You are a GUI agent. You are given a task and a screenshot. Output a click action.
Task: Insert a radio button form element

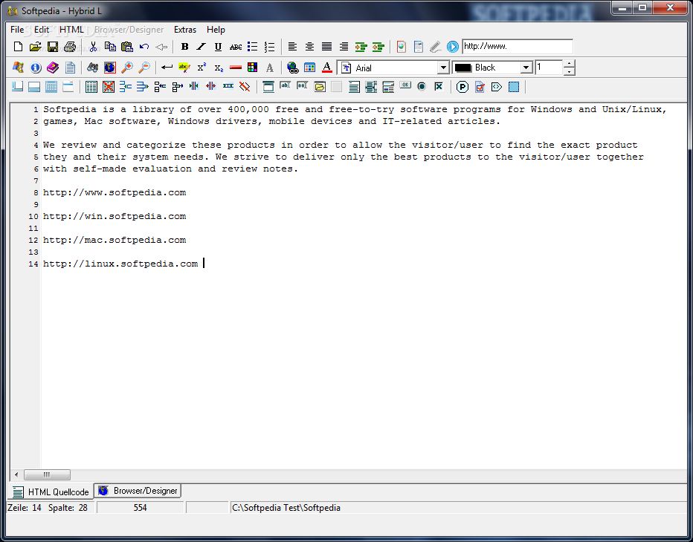coord(422,87)
